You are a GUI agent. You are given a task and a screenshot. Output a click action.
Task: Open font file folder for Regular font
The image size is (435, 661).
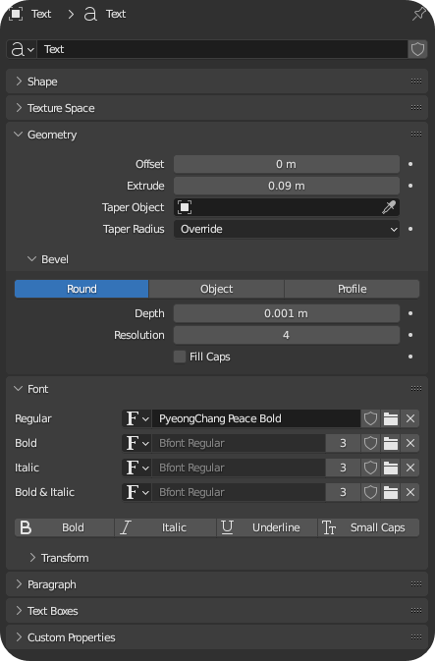click(x=391, y=418)
